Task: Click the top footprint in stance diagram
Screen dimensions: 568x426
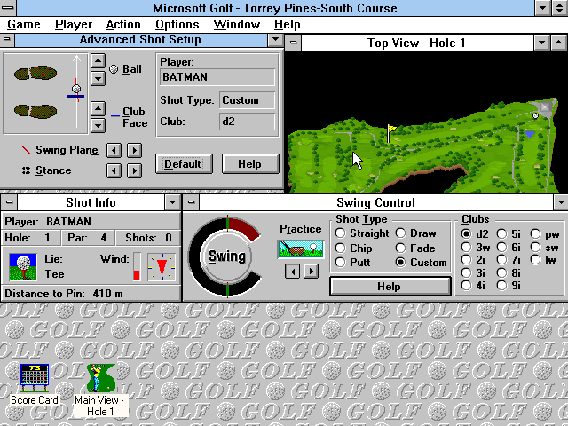Action: [35, 73]
